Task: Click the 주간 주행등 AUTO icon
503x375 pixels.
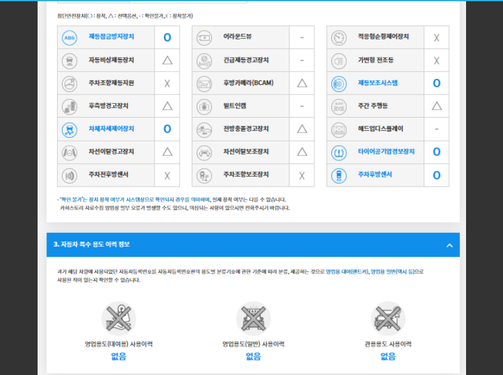Action: point(339,106)
